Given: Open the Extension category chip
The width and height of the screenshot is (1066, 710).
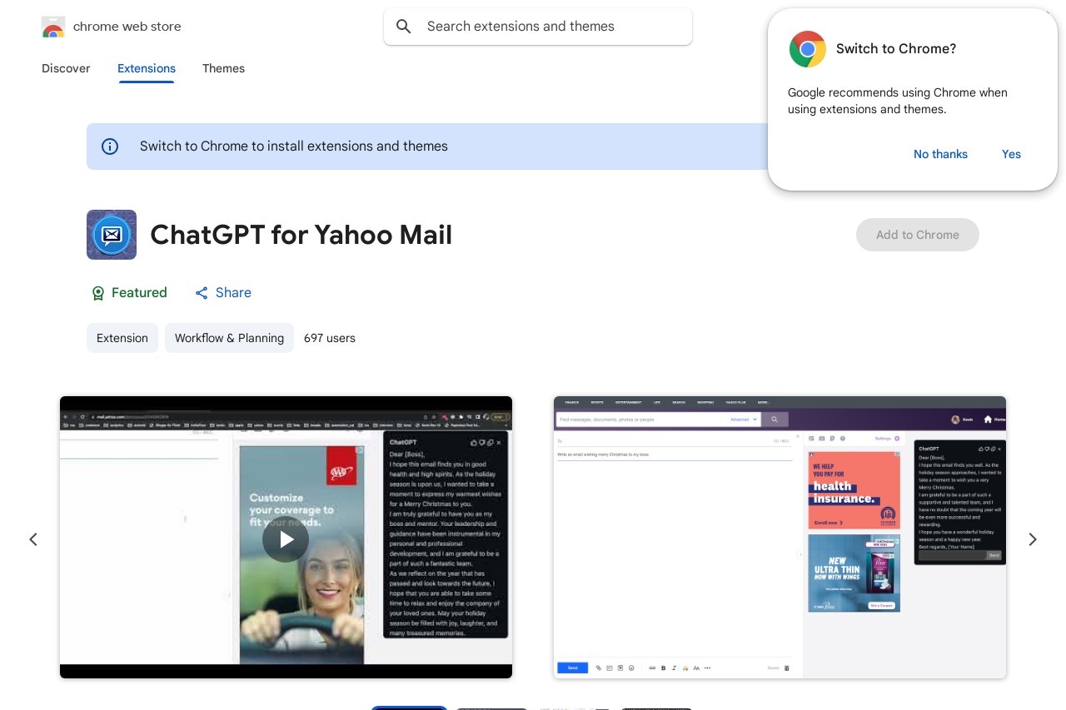Looking at the screenshot, I should [x=122, y=338].
